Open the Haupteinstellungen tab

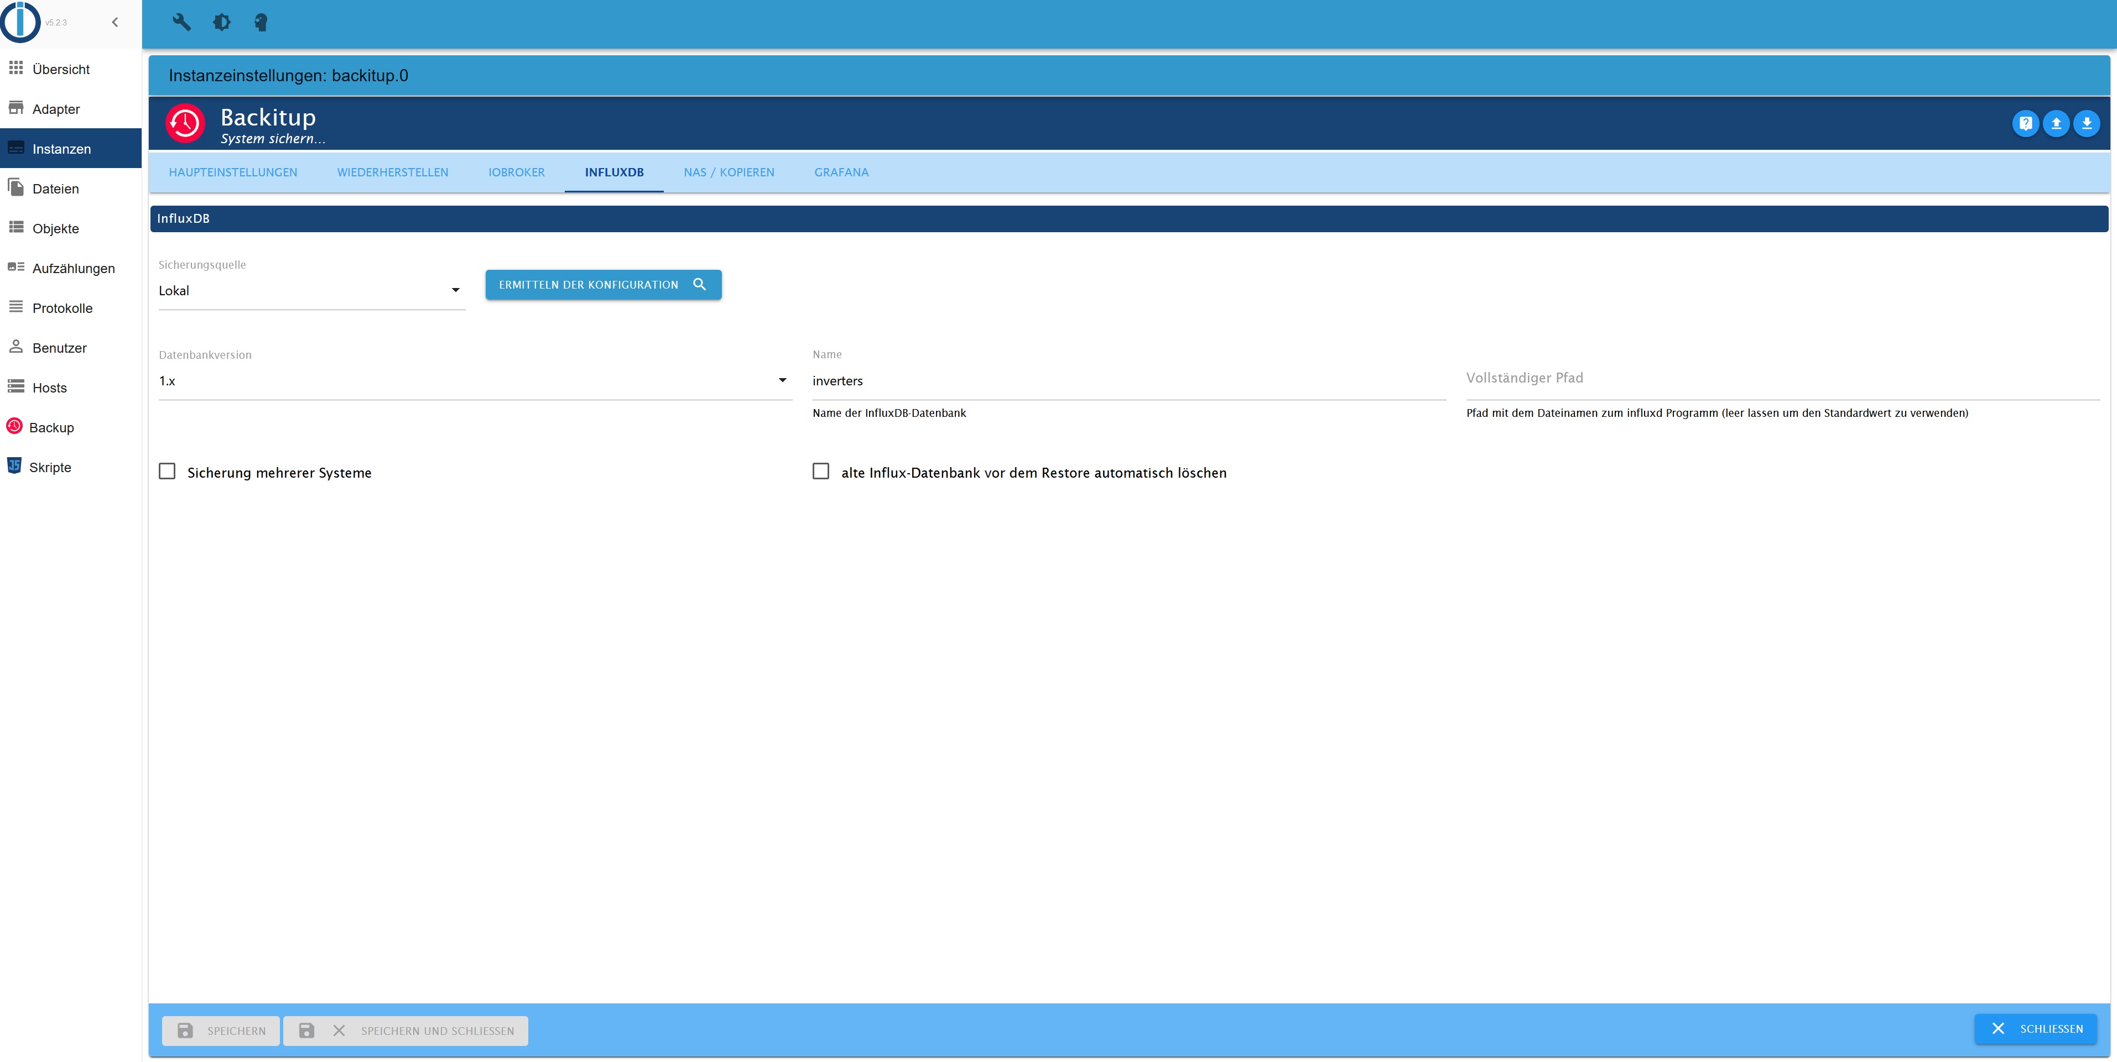point(232,172)
